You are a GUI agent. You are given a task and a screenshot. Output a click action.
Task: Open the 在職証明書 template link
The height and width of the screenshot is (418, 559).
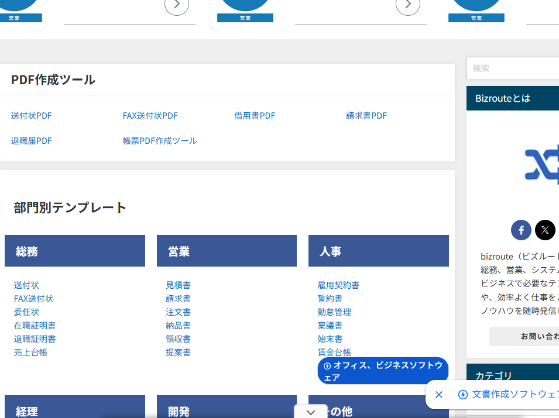click(x=35, y=326)
